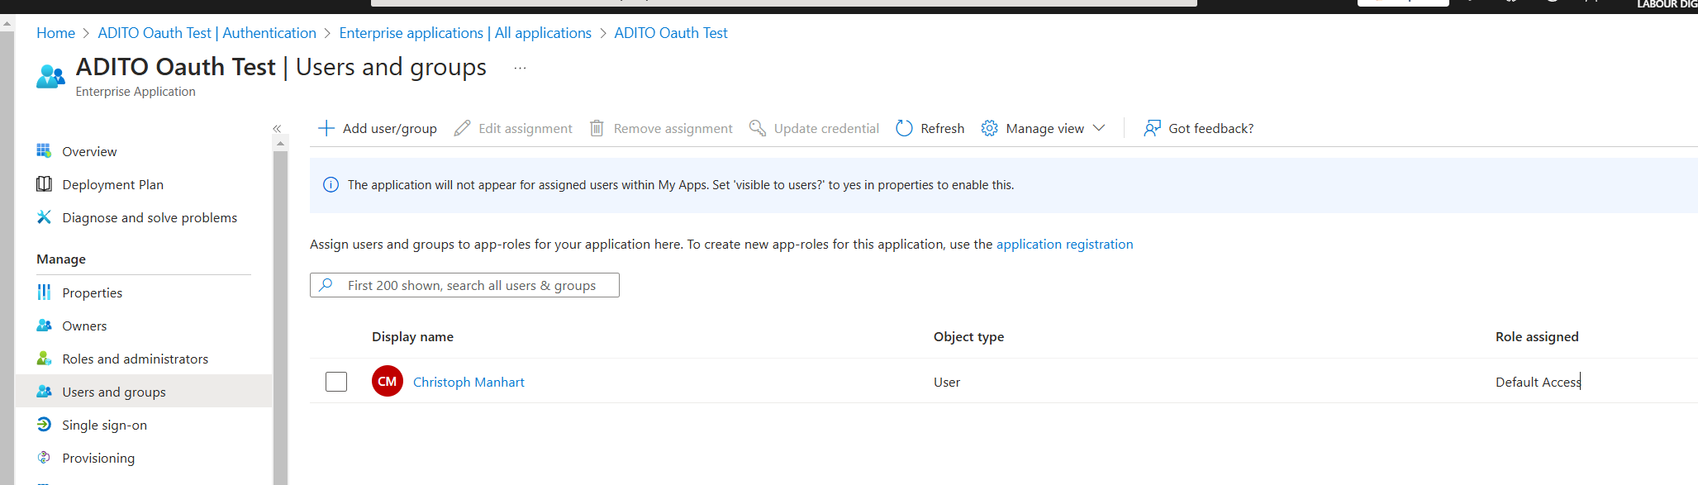Click the Owners people icon
This screenshot has height=485, width=1698.
point(44,326)
